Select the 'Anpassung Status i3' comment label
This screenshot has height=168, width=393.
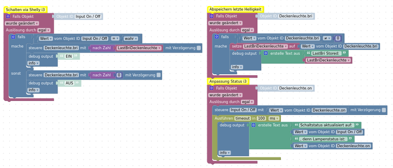click(x=228, y=81)
